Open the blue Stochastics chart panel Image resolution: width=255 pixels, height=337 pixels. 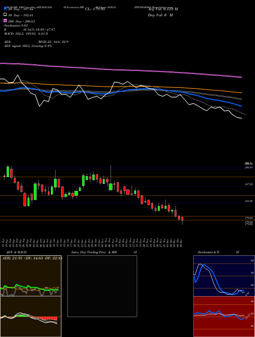point(224,276)
